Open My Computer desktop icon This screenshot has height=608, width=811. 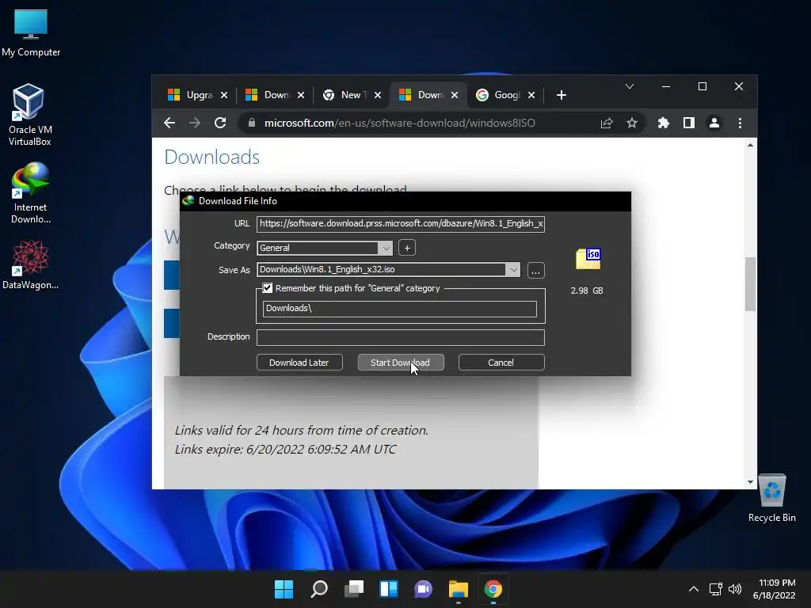[31, 32]
